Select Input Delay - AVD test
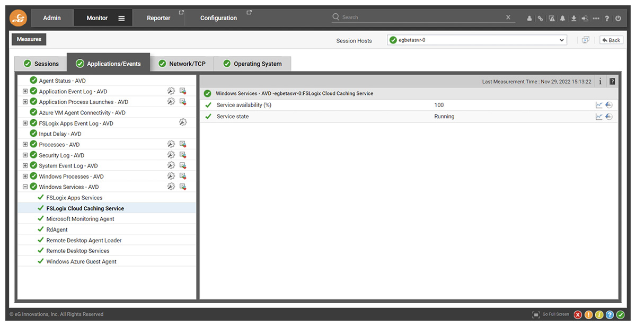 pos(60,134)
